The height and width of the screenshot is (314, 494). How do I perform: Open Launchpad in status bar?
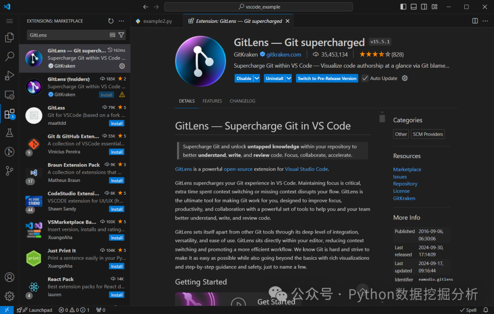coord(35,310)
